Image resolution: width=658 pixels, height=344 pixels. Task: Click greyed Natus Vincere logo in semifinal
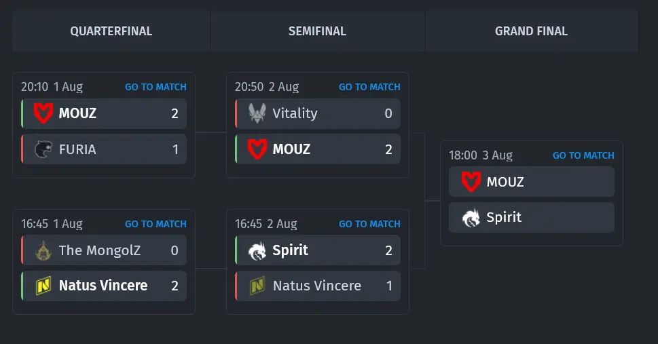pyautogui.click(x=257, y=286)
